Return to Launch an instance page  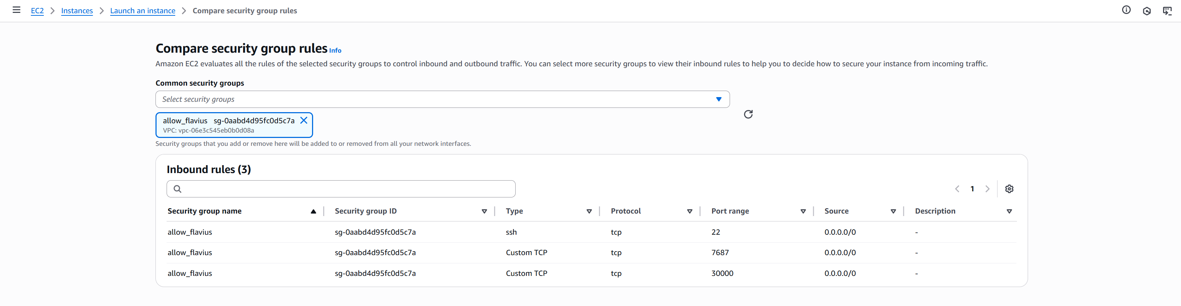click(143, 11)
